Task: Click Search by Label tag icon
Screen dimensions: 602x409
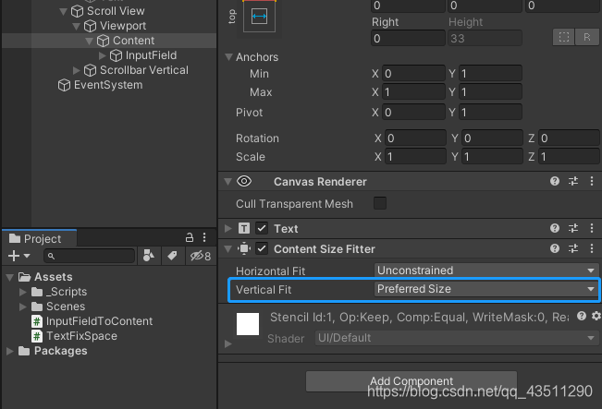Action: pos(172,256)
